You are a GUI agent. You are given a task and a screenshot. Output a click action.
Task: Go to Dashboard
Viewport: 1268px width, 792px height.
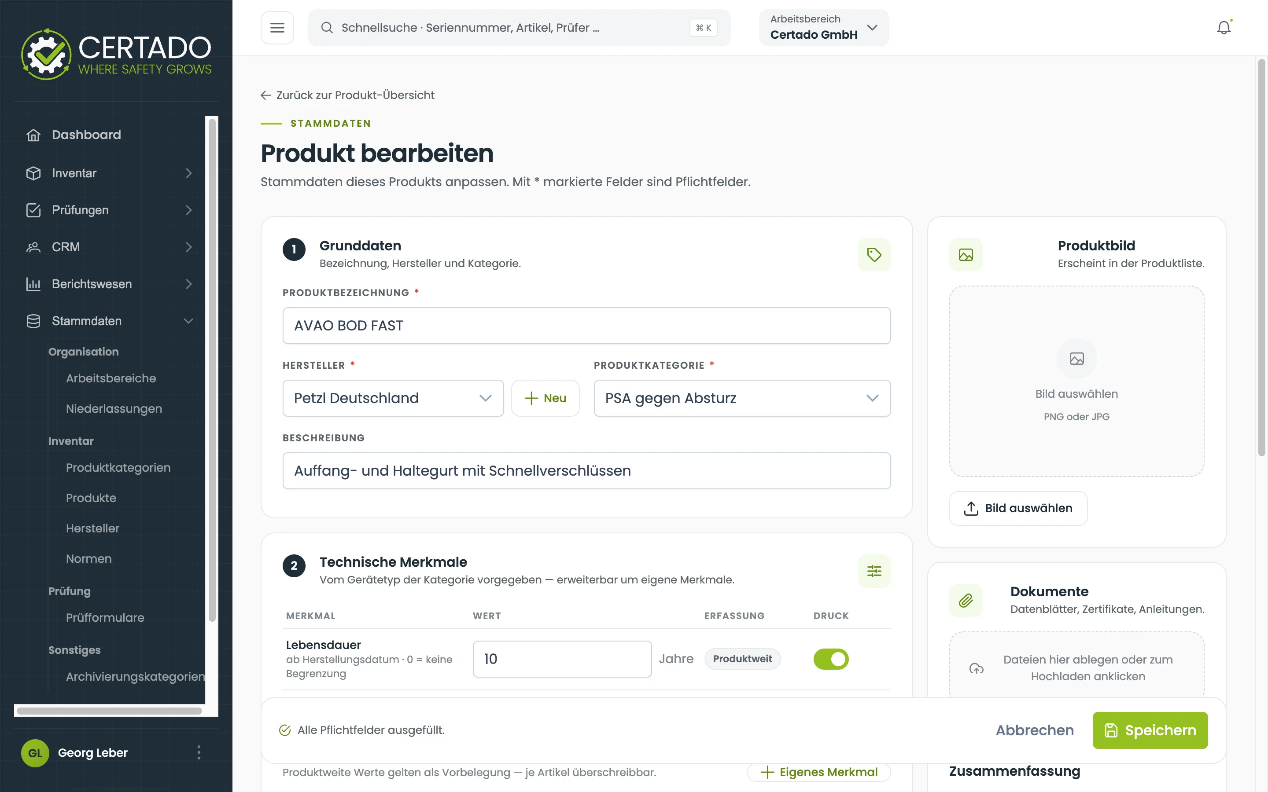coord(86,135)
